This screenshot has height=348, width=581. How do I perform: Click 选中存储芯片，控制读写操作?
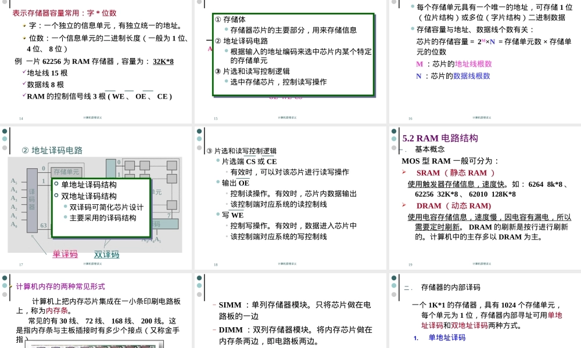point(279,82)
